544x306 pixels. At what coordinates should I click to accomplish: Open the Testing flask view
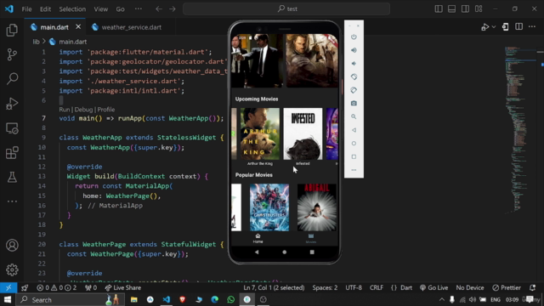tap(12, 178)
